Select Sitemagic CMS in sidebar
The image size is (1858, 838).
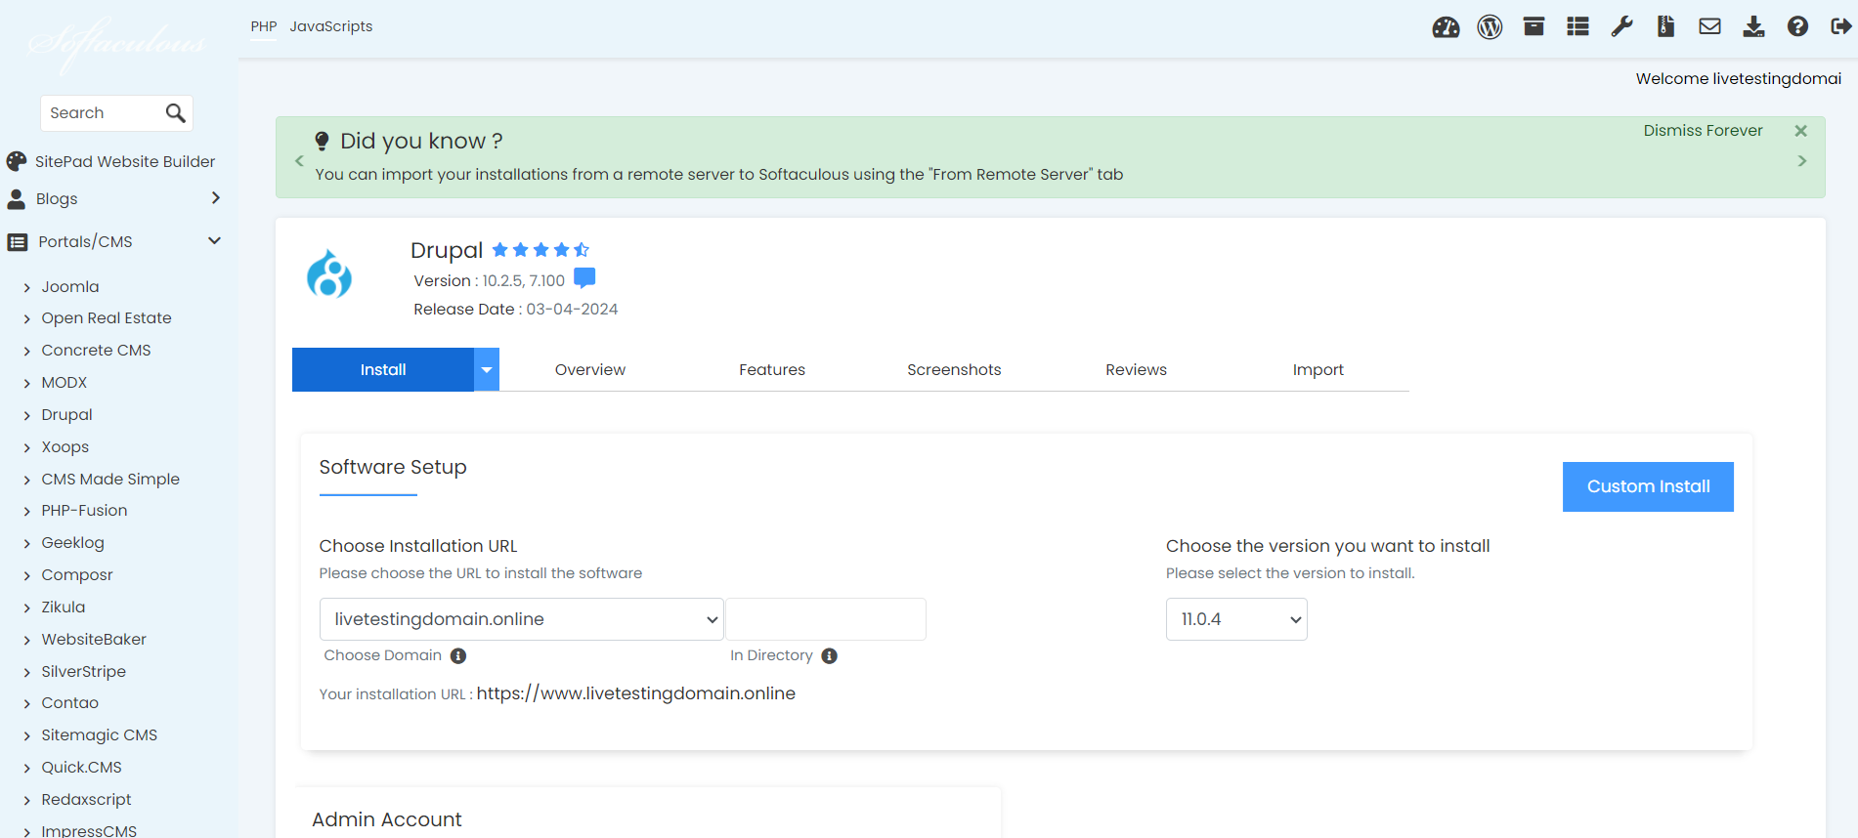coord(99,735)
